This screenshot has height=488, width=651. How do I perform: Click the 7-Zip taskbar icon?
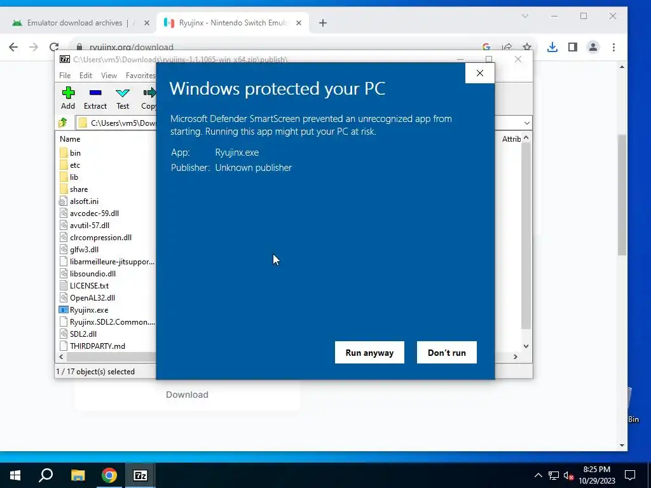tap(140, 475)
